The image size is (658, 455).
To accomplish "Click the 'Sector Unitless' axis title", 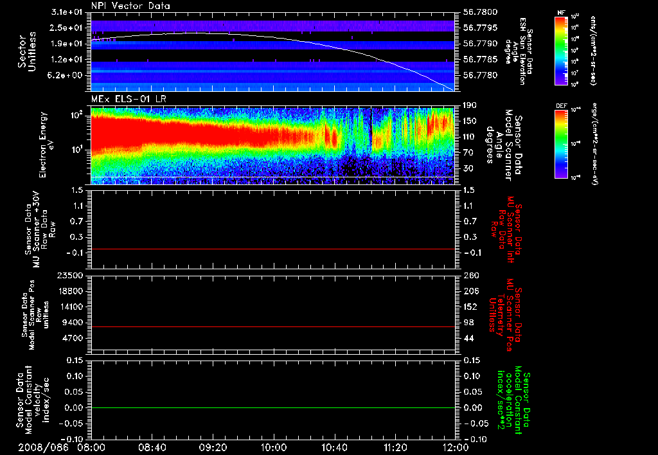I will tap(27, 51).
